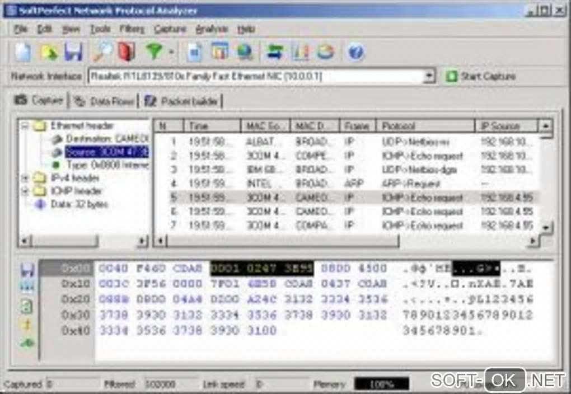Click the Start Capture button
Viewport: 571px width, 394px height.
pyautogui.click(x=481, y=76)
